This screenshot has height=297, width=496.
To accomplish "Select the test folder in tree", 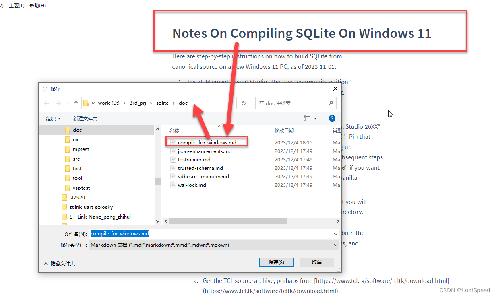I will (77, 169).
